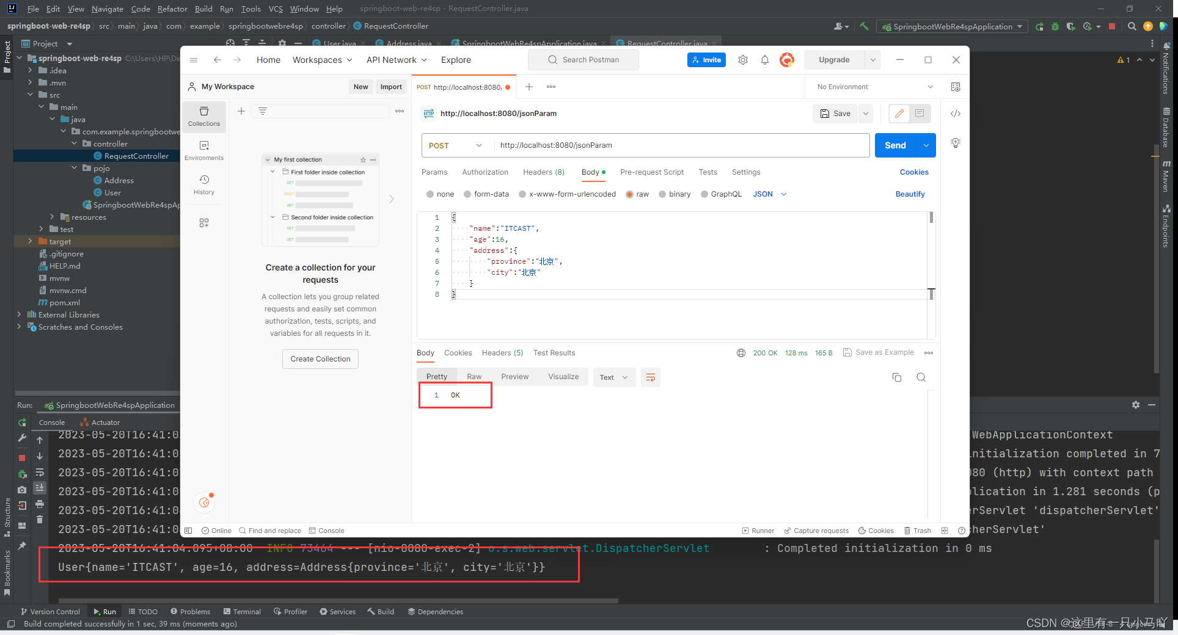
Task: Open the Workspaces dropdown menu
Action: pos(323,60)
